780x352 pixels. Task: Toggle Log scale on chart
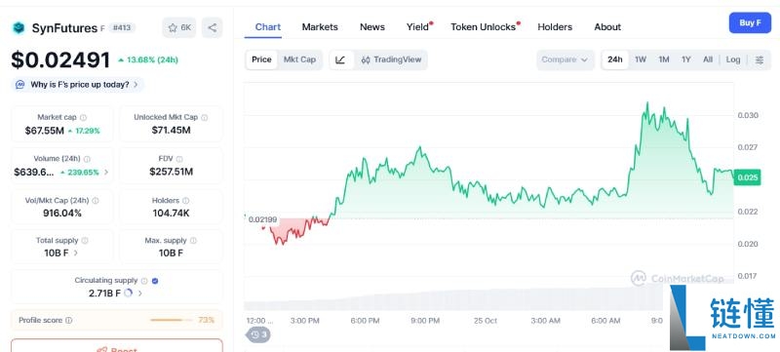click(x=733, y=59)
